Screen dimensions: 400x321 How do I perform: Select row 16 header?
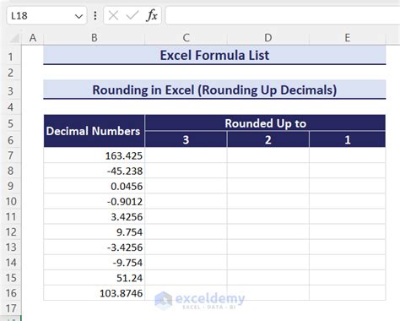pos(11,293)
